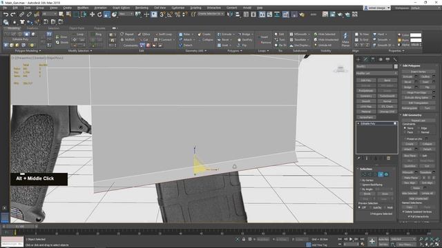Expand the Modify Selection ribbon panel

(x=80, y=51)
